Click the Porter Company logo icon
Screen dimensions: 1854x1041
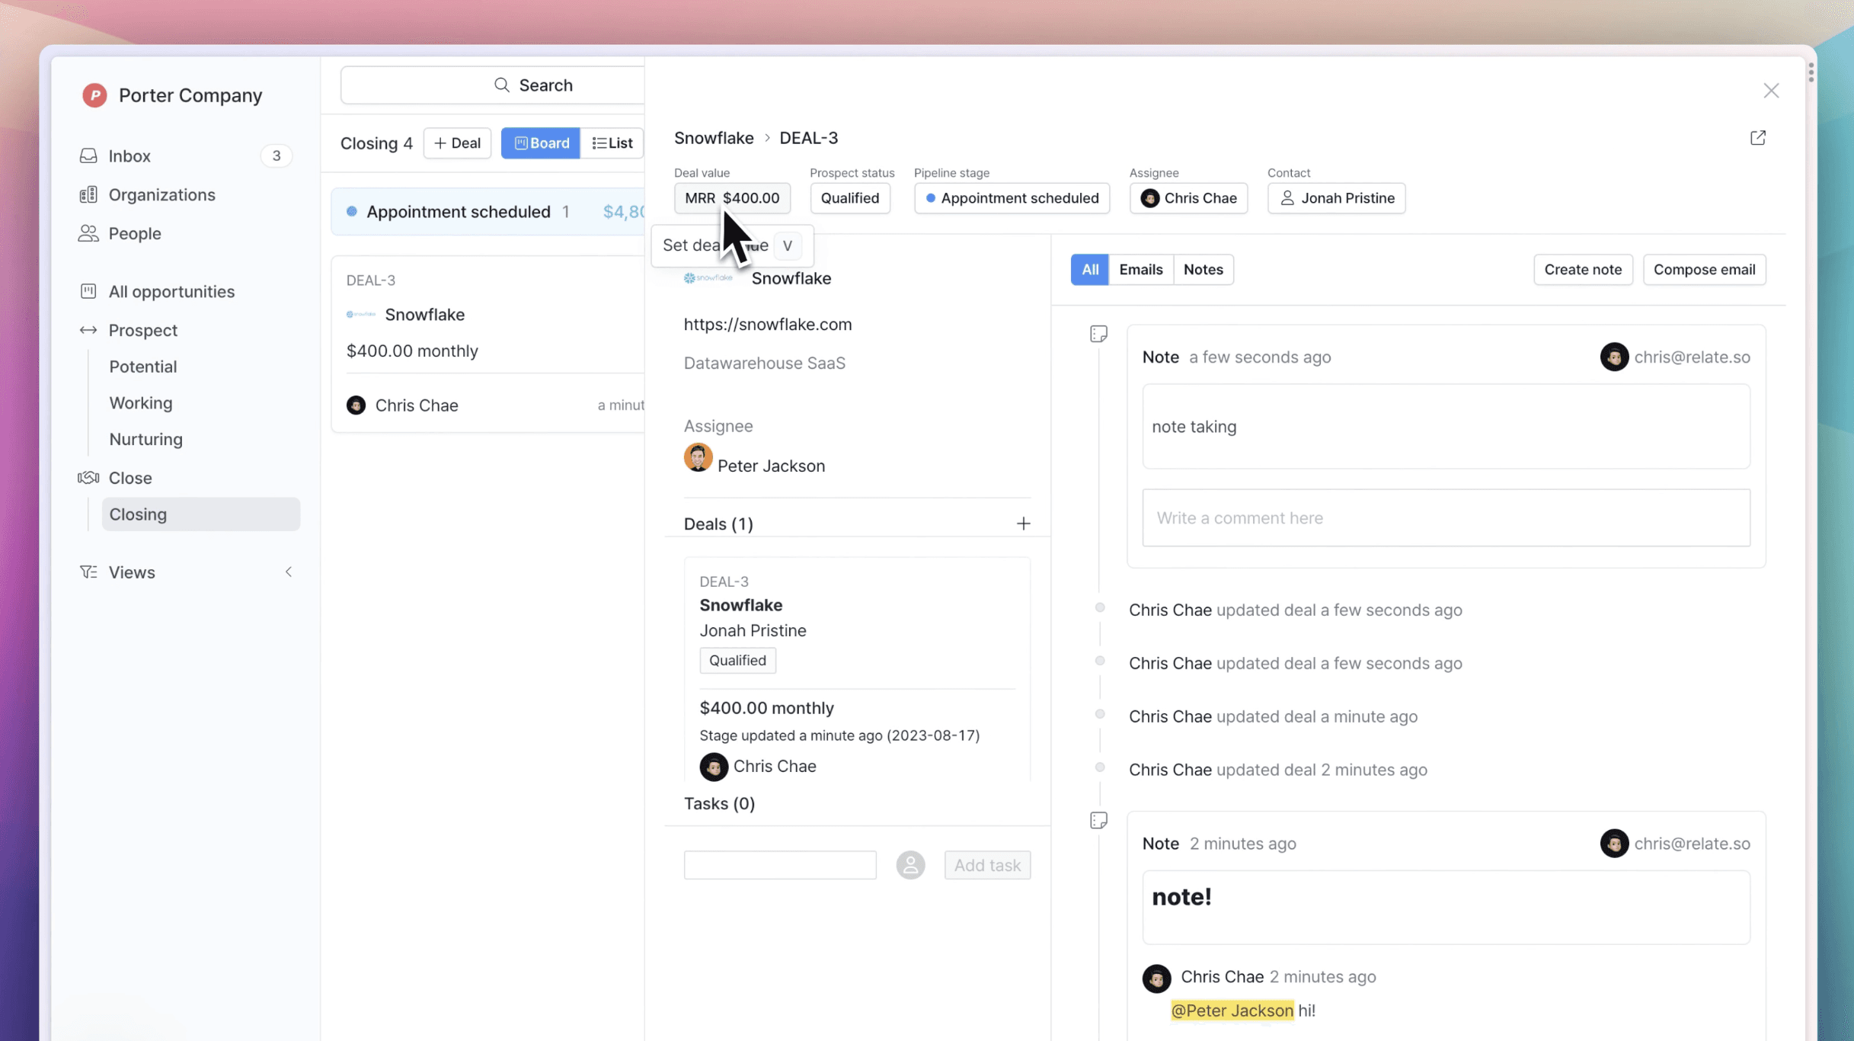click(94, 95)
